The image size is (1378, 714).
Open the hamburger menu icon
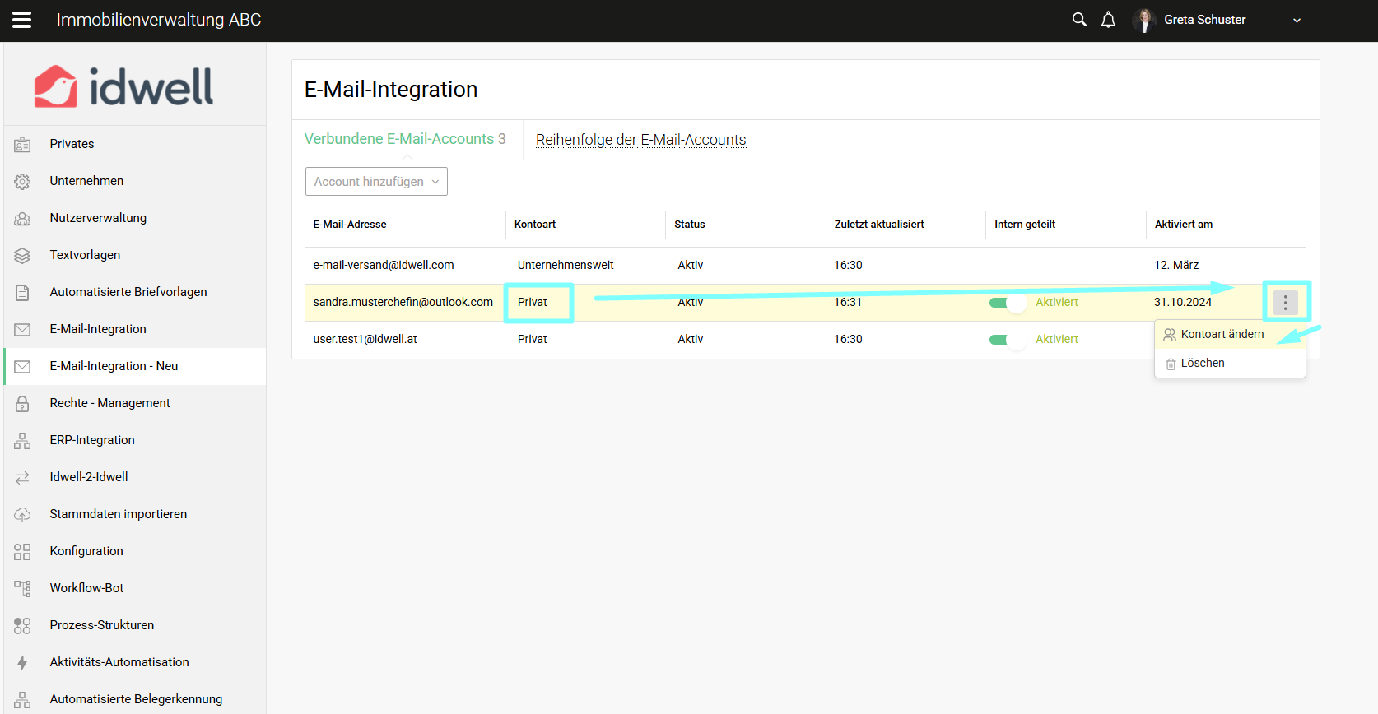click(x=22, y=20)
